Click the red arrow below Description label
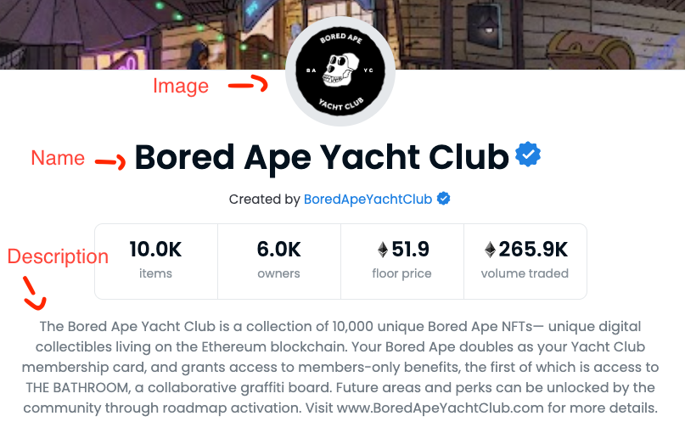Viewport: 685px width, 433px height. tap(34, 293)
